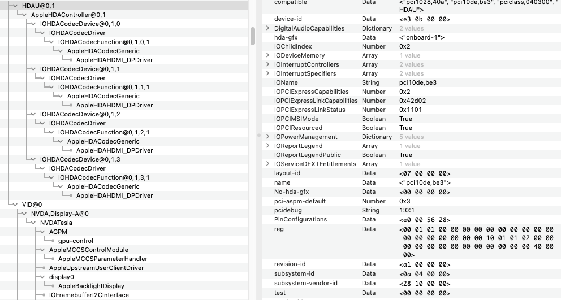Select AppleHDAHDMI_DPDriver under IOHDACodecFunction@0,1,0,1
This screenshot has width=561, height=300.
[114, 60]
